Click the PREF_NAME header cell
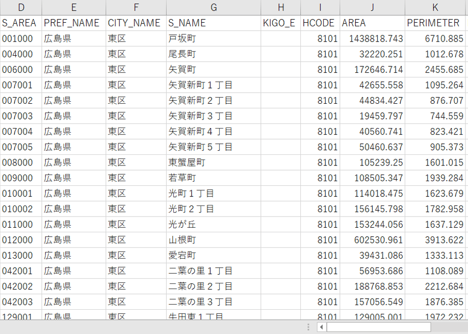 point(74,23)
